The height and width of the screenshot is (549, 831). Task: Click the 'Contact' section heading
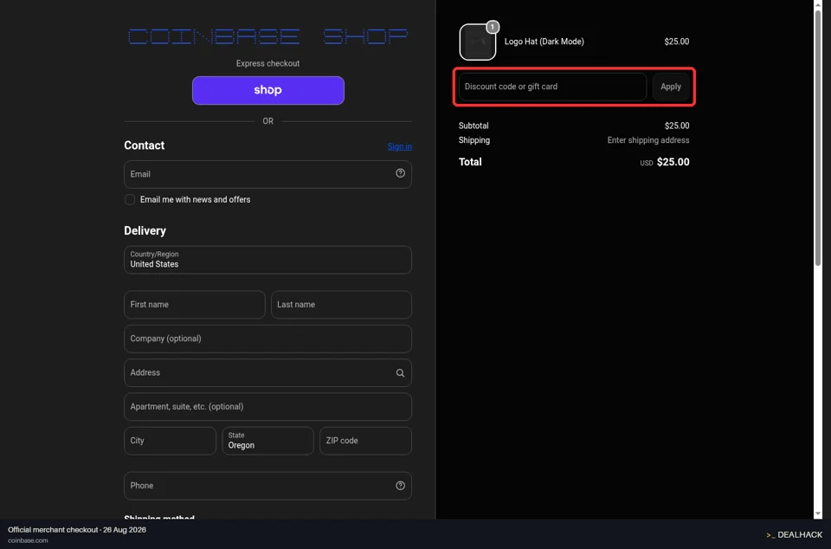pos(145,145)
